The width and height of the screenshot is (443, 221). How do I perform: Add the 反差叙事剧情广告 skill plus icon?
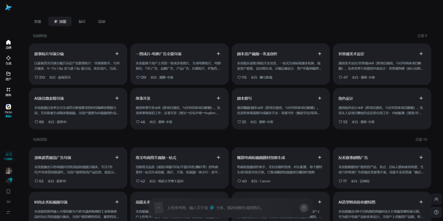pos(421,157)
